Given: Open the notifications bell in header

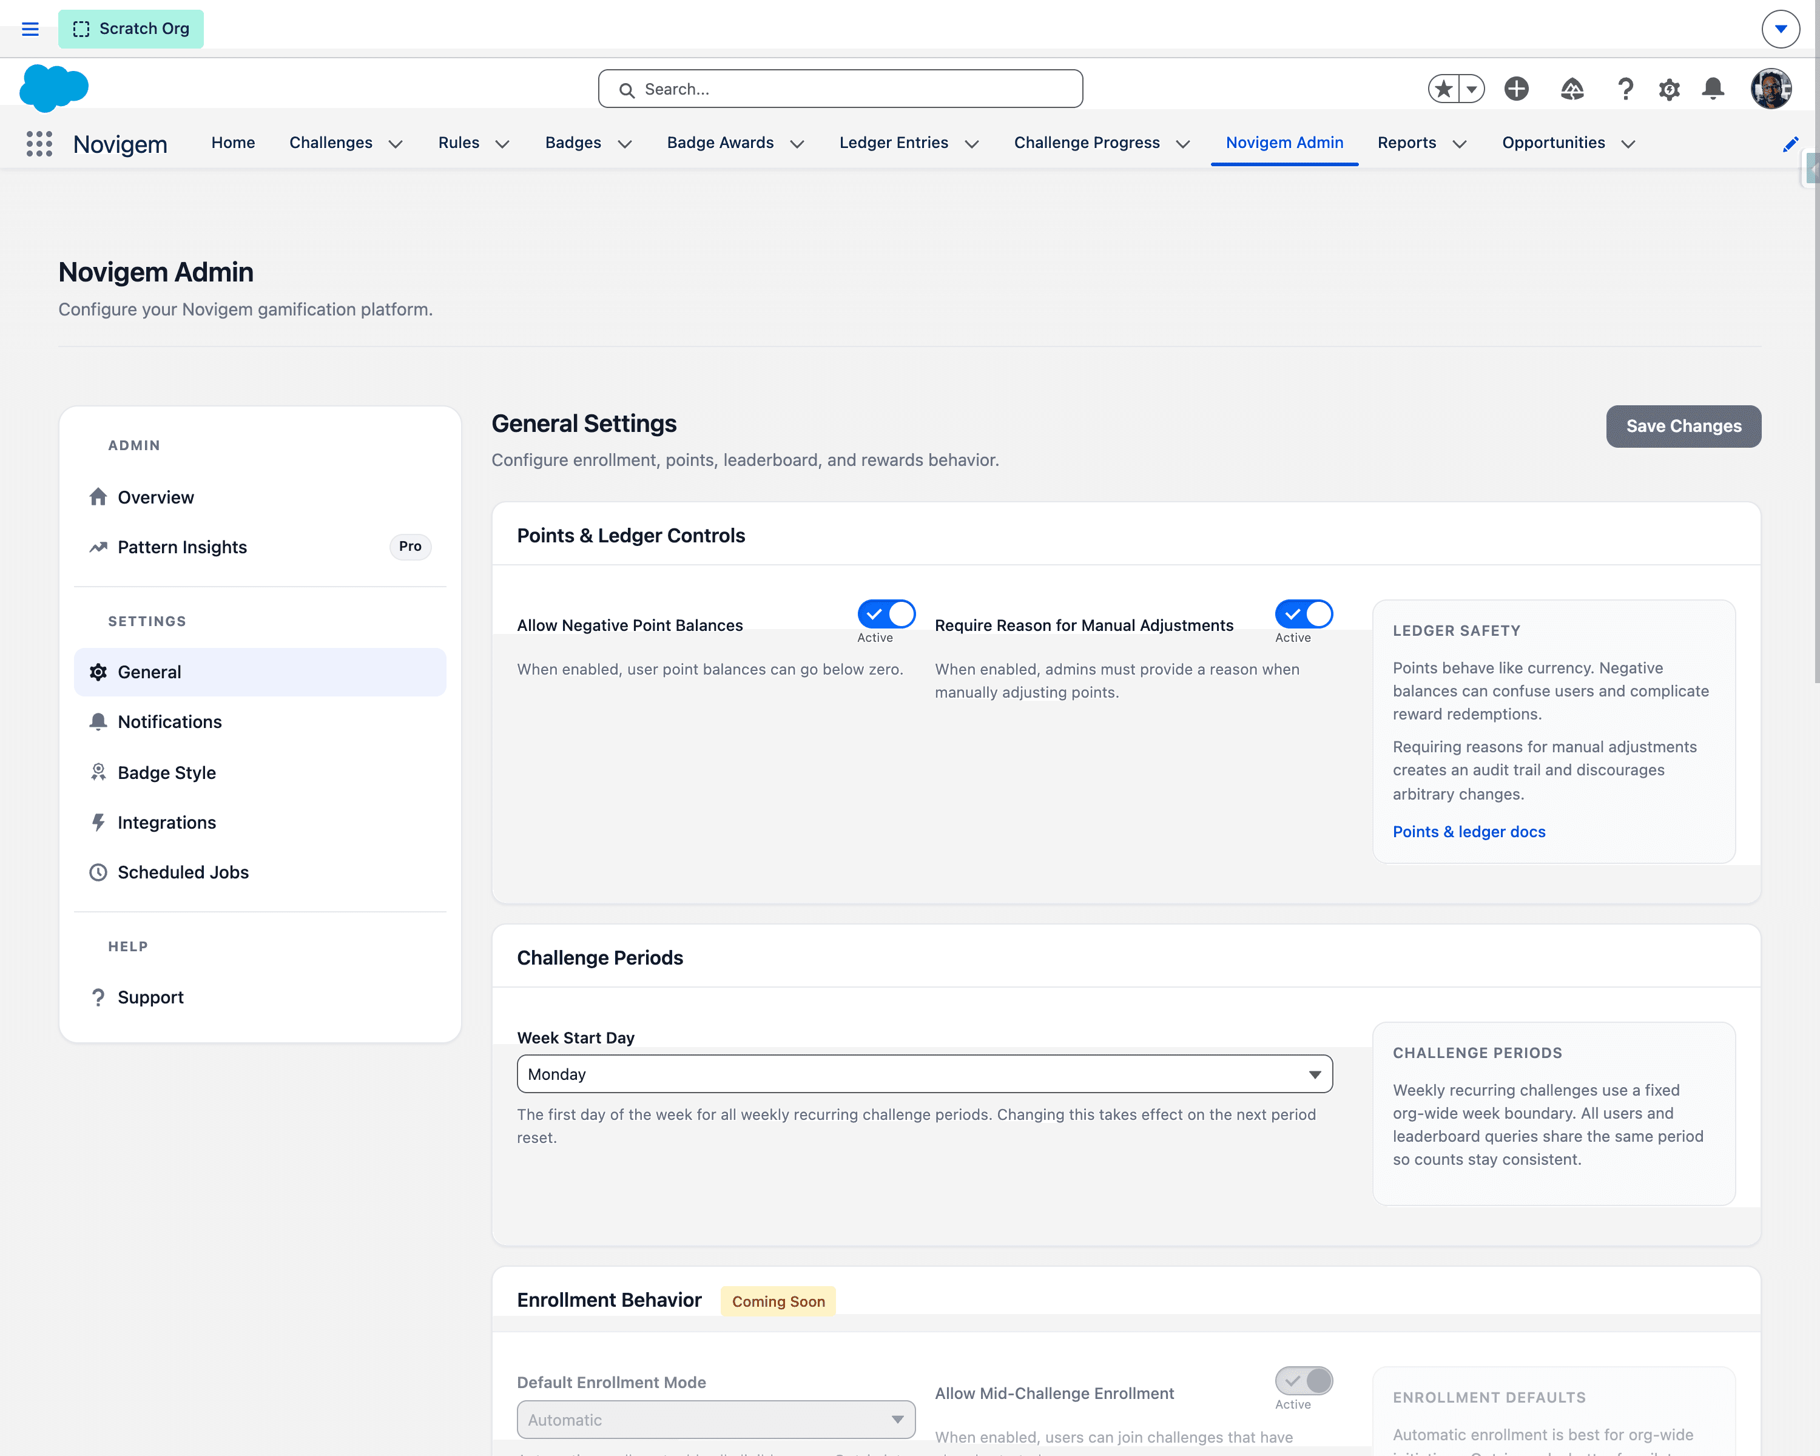Looking at the screenshot, I should coord(1713,89).
